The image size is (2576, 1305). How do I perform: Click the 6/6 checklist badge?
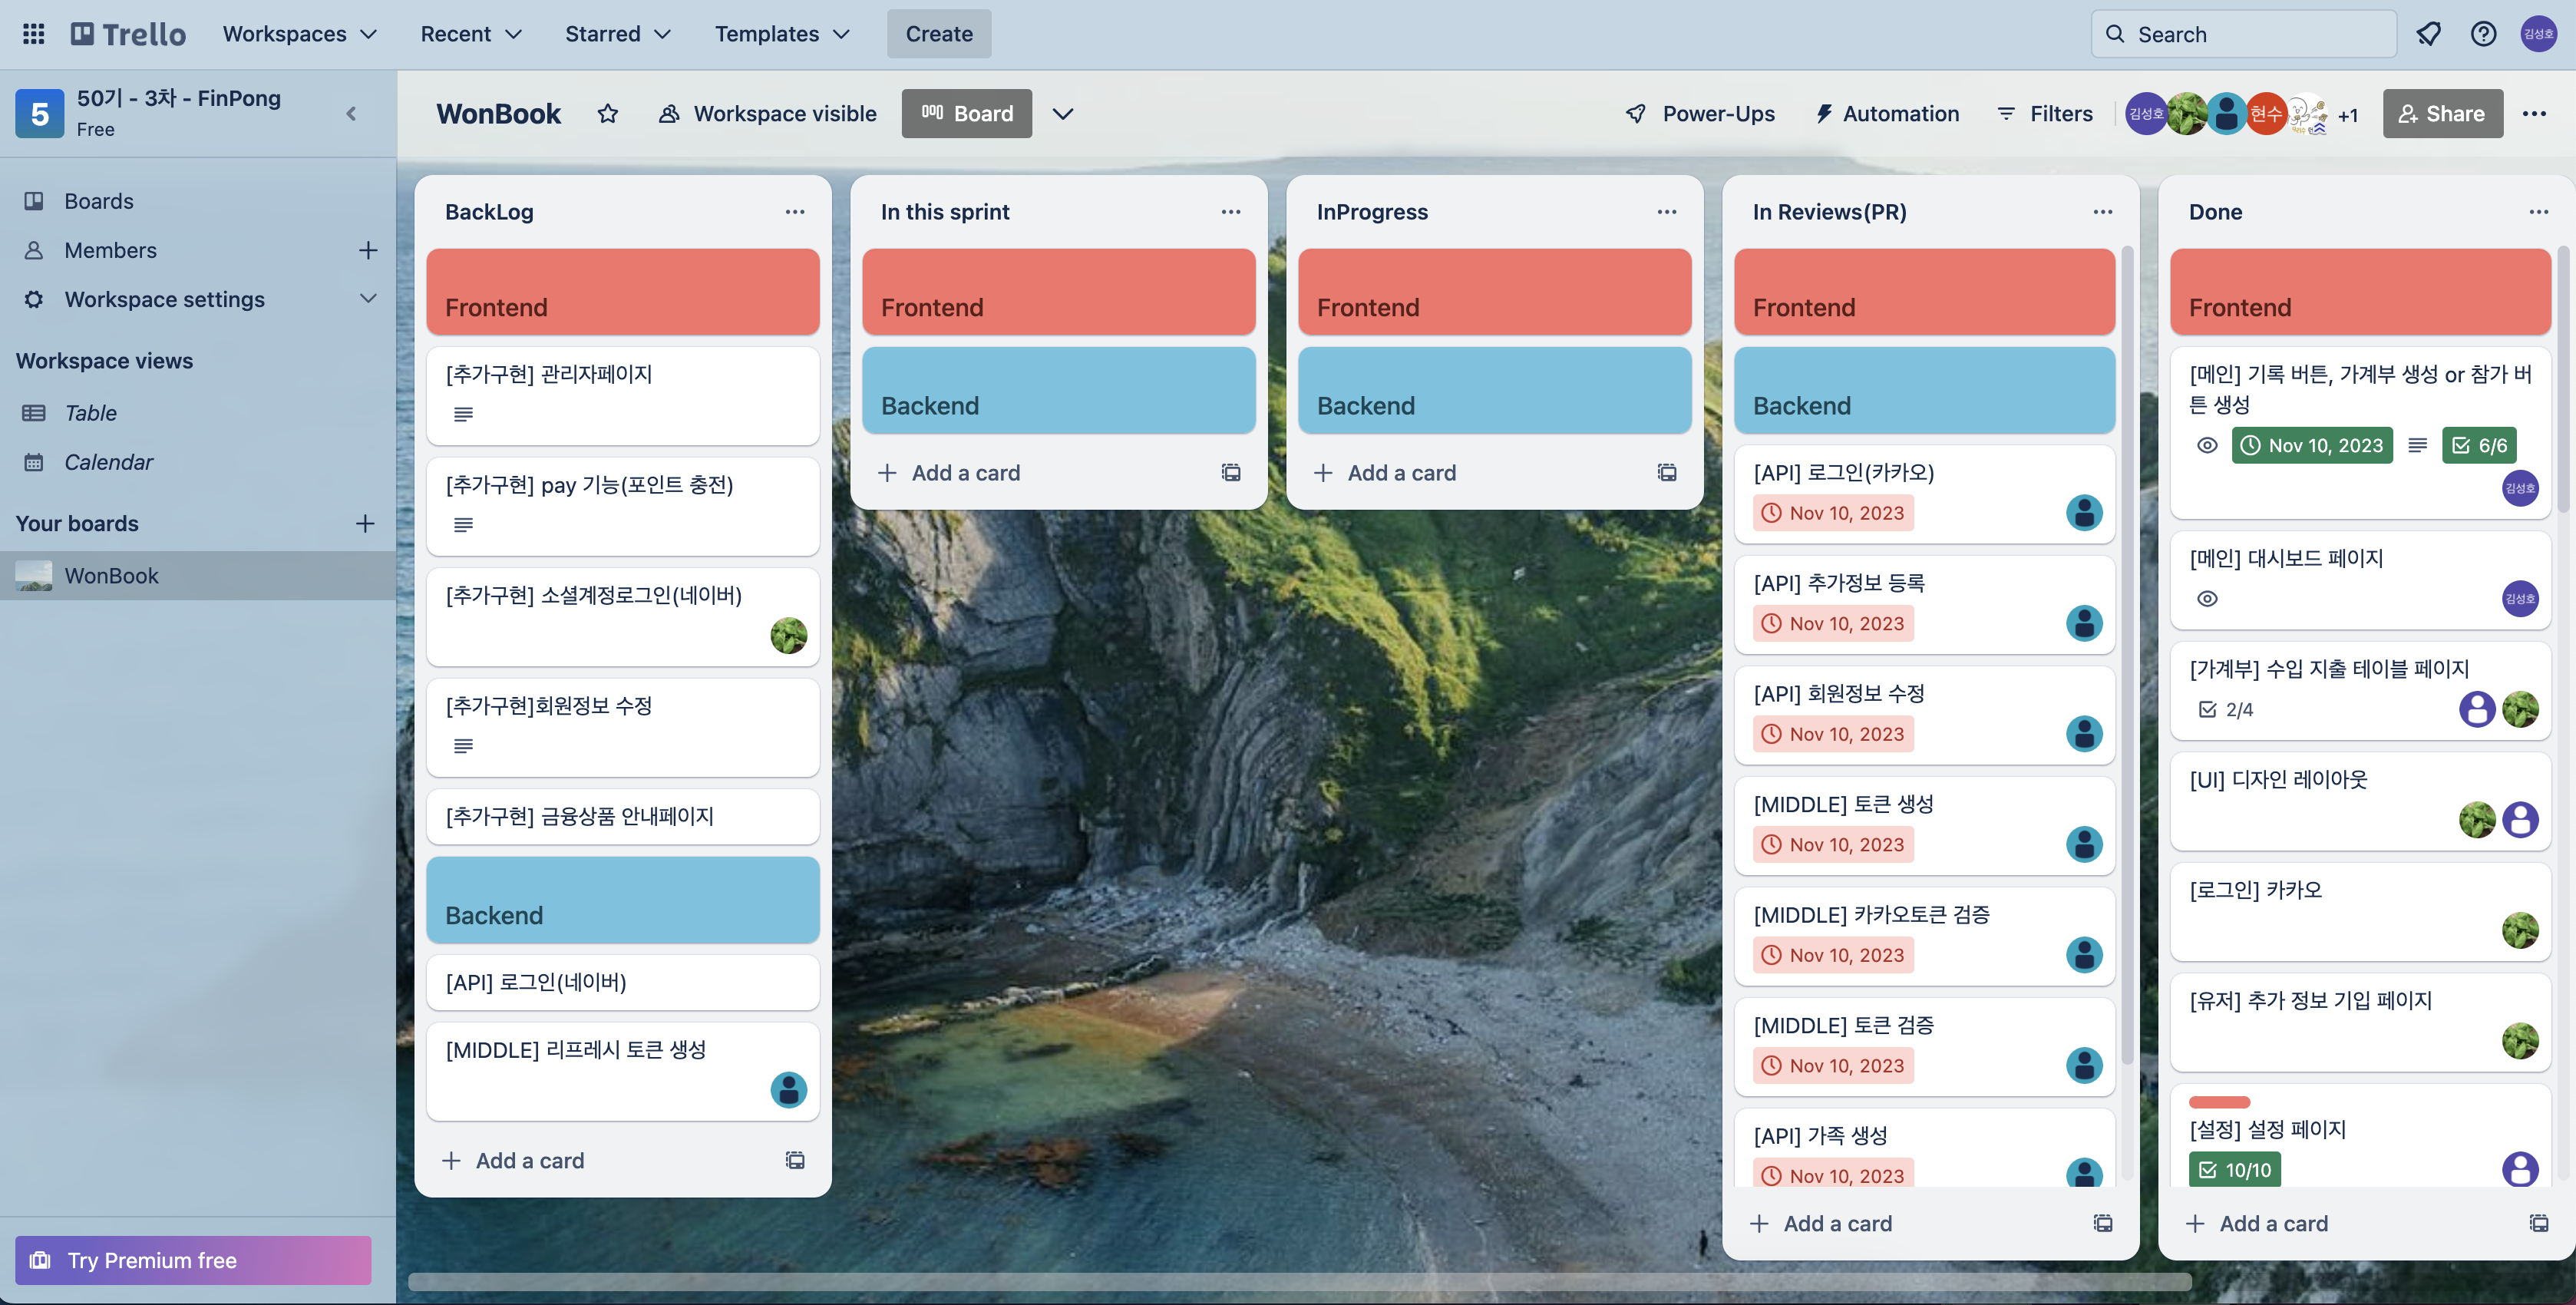2479,446
